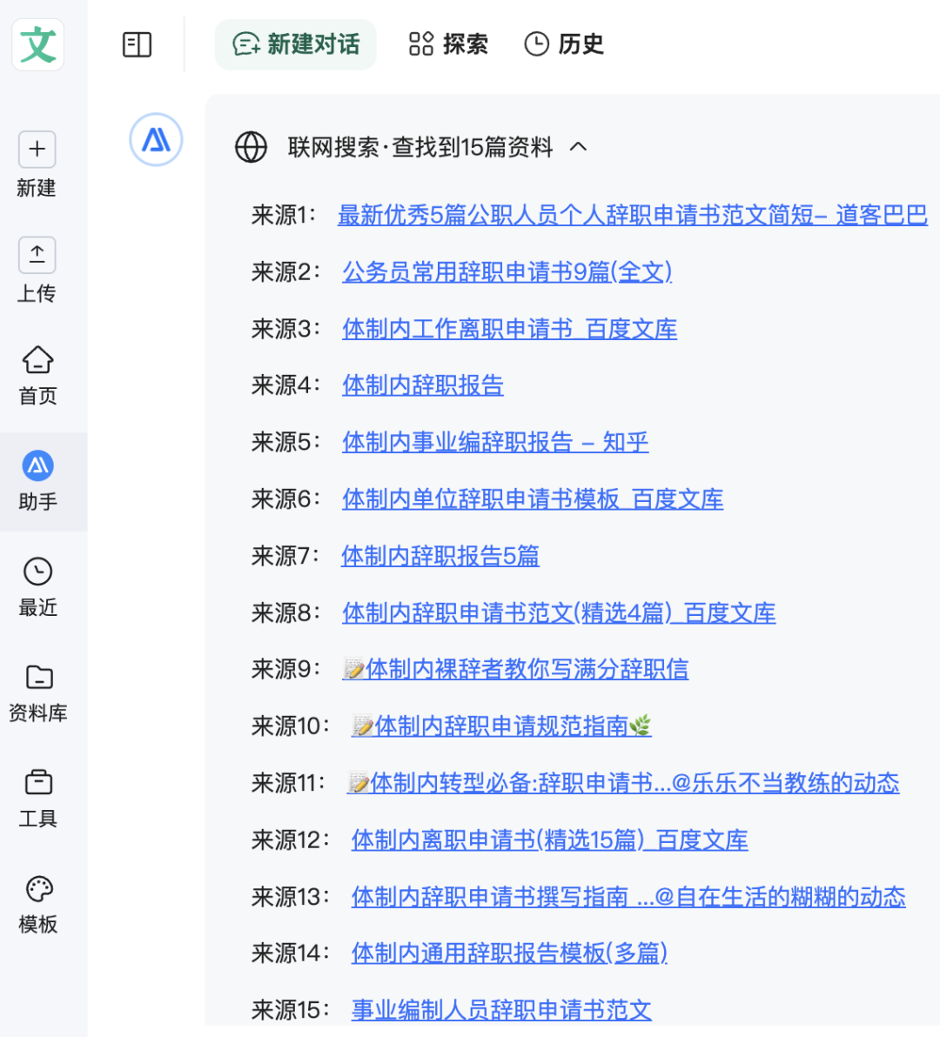Click the plus icon for 新建

tap(37, 149)
